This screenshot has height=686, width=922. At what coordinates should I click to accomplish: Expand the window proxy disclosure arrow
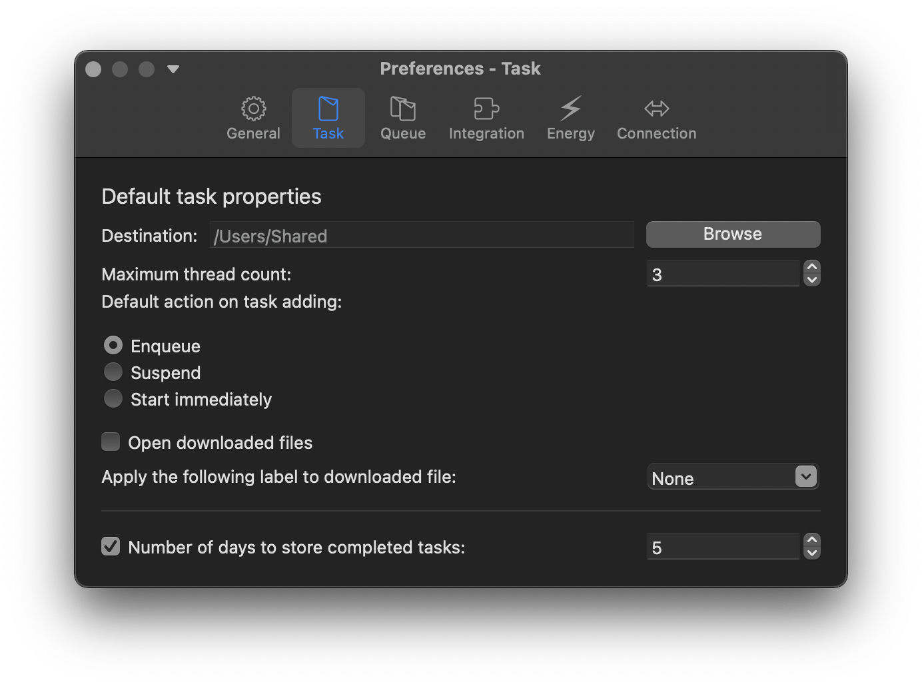tap(173, 69)
